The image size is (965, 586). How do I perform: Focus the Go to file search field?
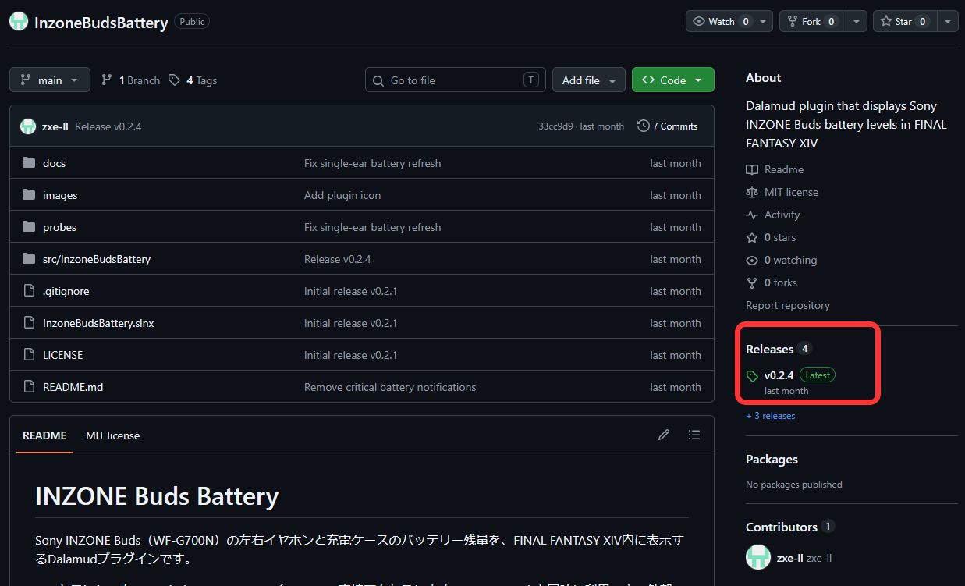tap(455, 80)
